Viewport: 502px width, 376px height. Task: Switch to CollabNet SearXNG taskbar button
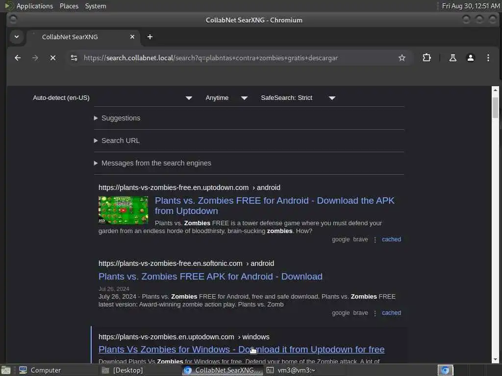click(223, 370)
